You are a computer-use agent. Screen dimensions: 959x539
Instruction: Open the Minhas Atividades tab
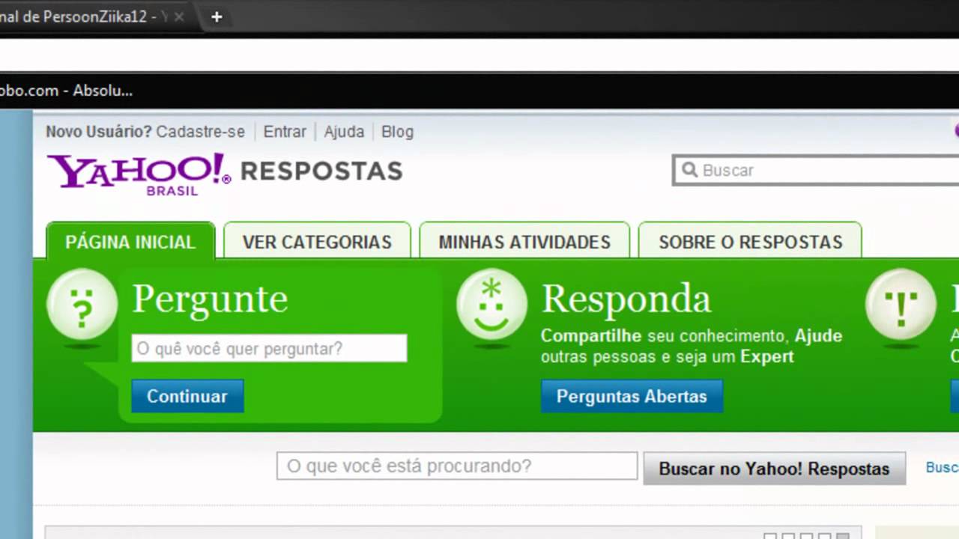pyautogui.click(x=524, y=241)
